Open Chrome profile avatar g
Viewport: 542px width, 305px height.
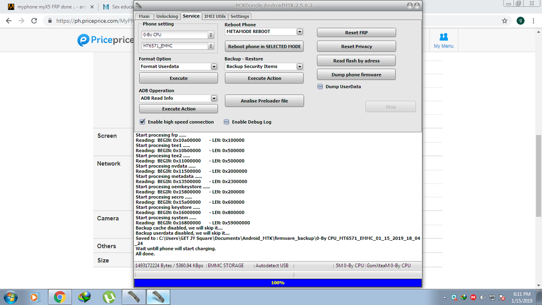coord(520,21)
